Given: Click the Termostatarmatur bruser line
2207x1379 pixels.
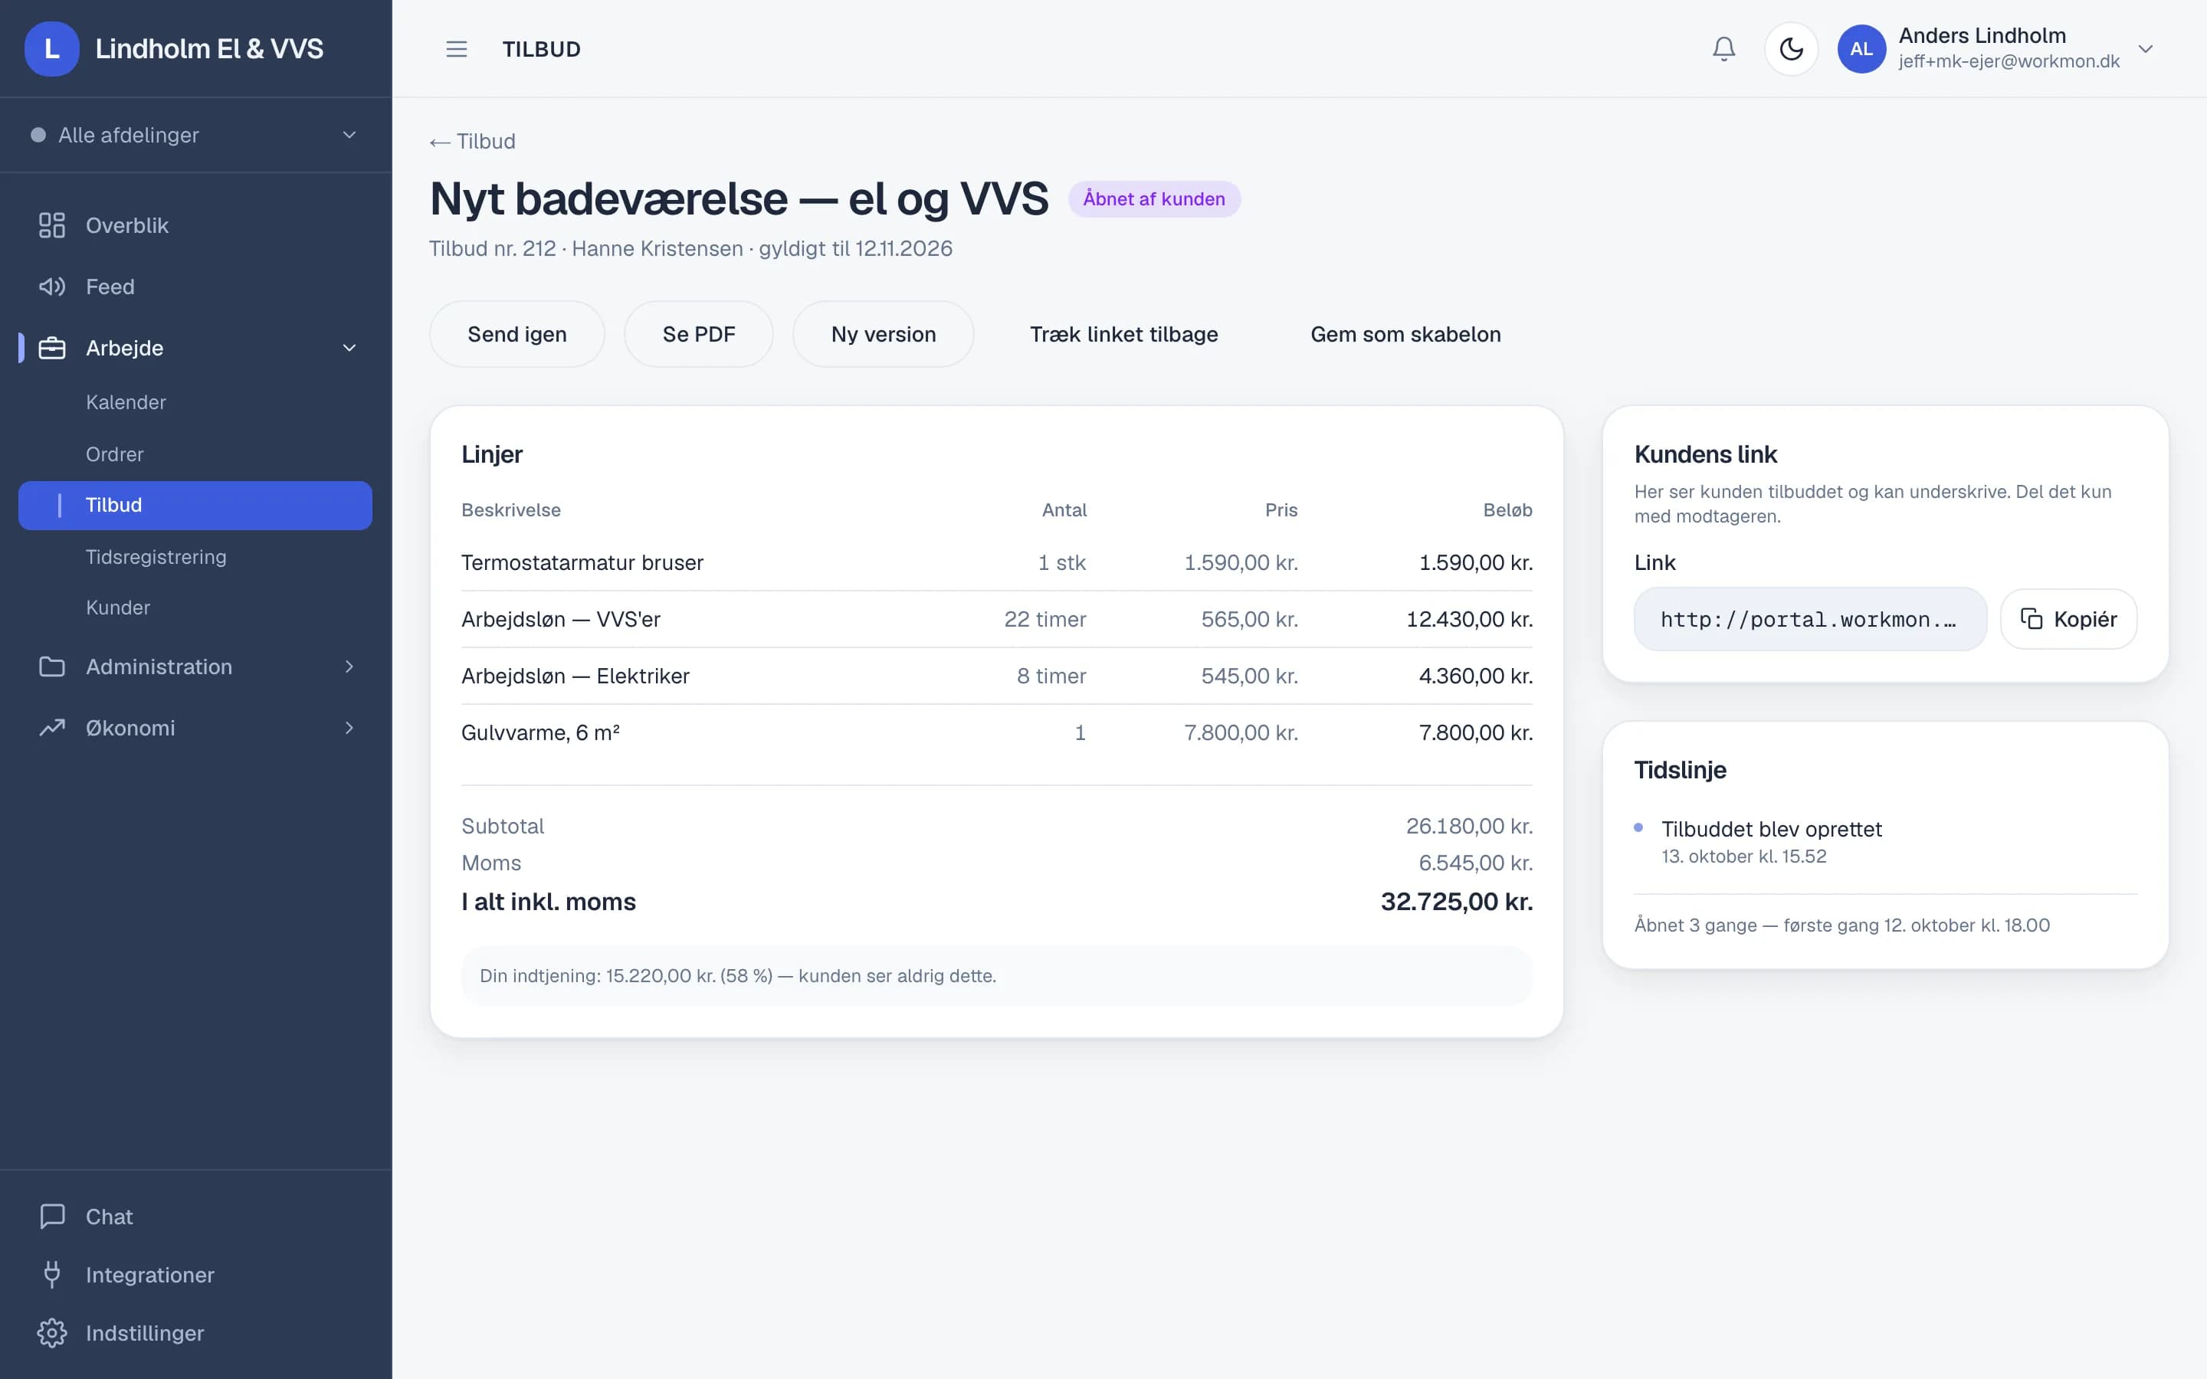Looking at the screenshot, I should pos(997,563).
